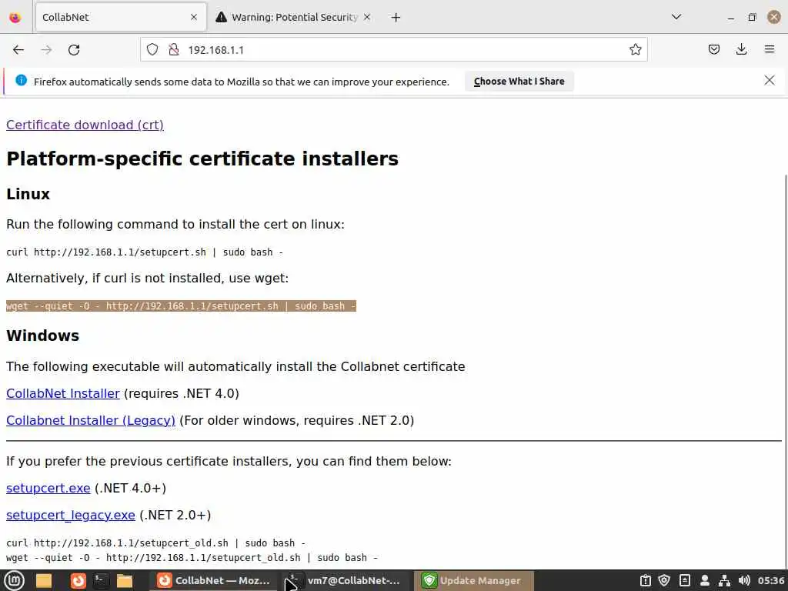Click the Linux heading
This screenshot has width=788, height=591.
coord(28,194)
